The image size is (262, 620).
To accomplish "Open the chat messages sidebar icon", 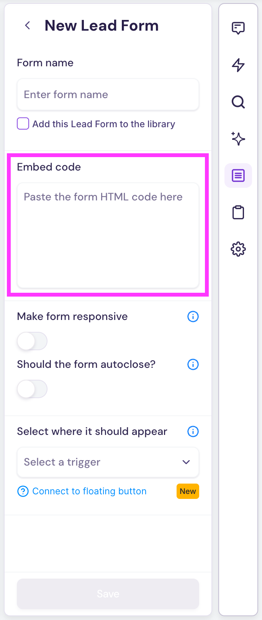I will (238, 28).
